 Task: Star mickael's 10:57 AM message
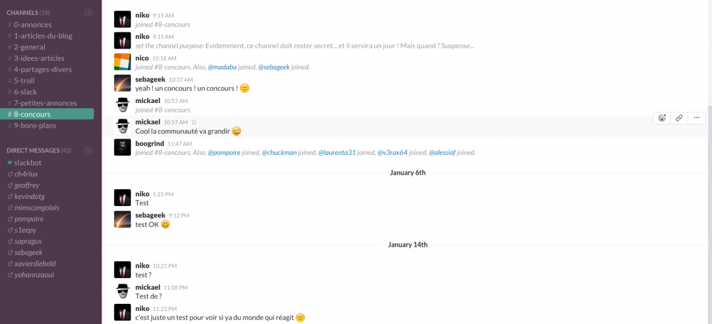194,122
